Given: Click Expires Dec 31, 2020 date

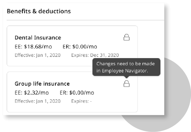Looking at the screenshot, I should [95, 55].
